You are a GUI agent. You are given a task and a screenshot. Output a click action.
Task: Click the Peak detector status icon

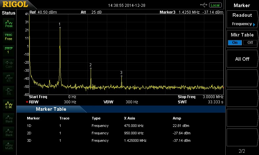9,24
